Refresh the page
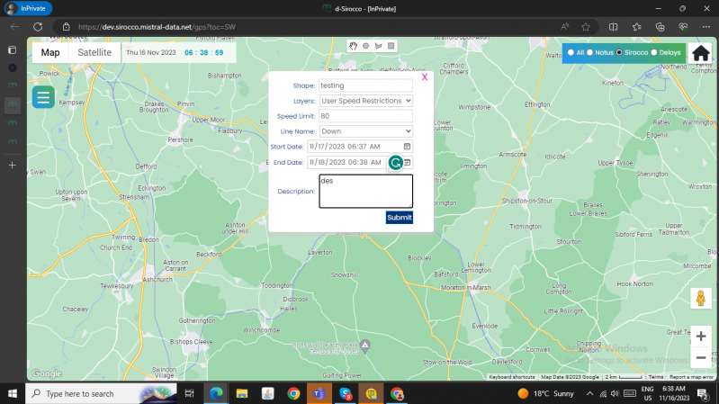 (38, 27)
